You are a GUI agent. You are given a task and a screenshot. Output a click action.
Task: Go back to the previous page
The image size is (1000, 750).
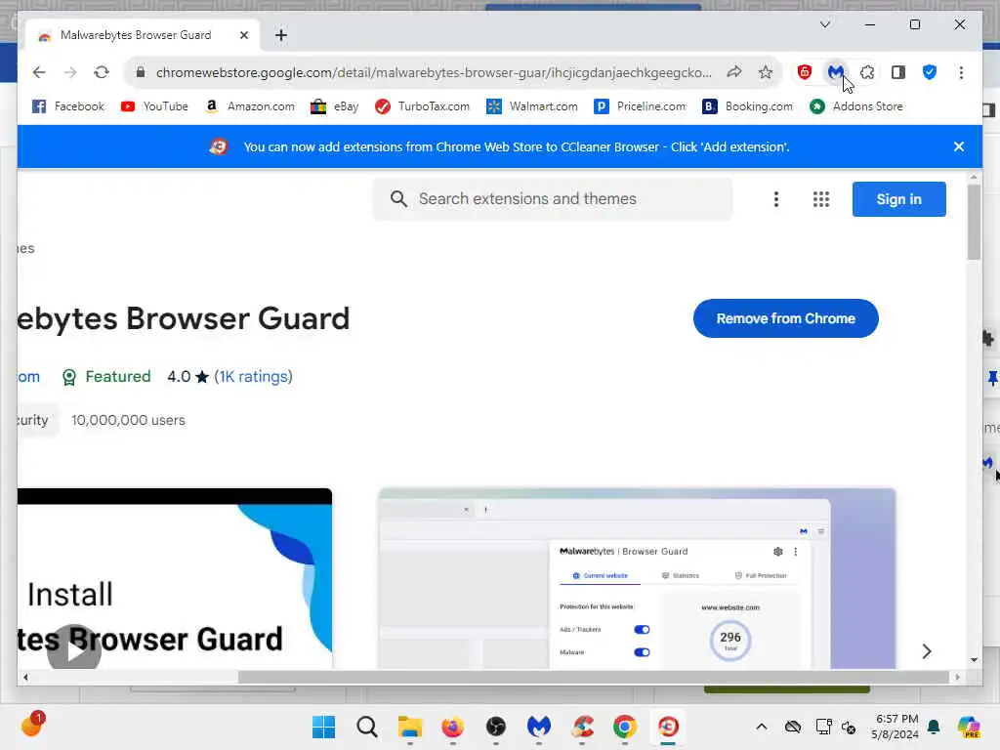pos(39,72)
